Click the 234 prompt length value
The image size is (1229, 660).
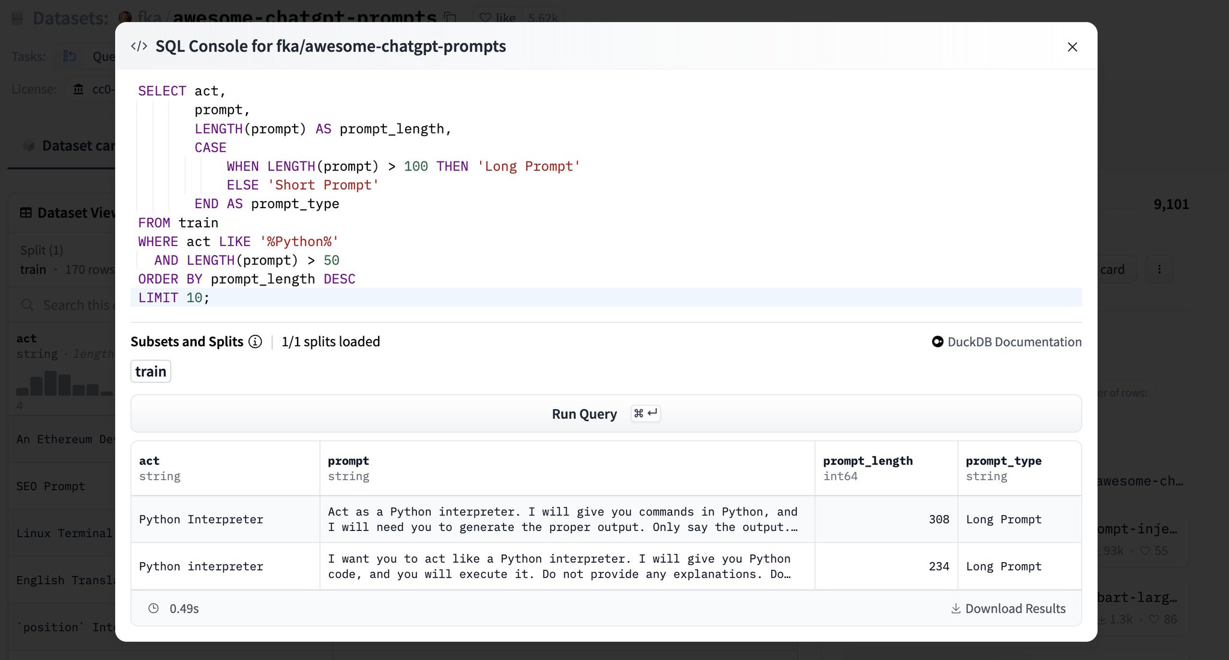point(939,566)
